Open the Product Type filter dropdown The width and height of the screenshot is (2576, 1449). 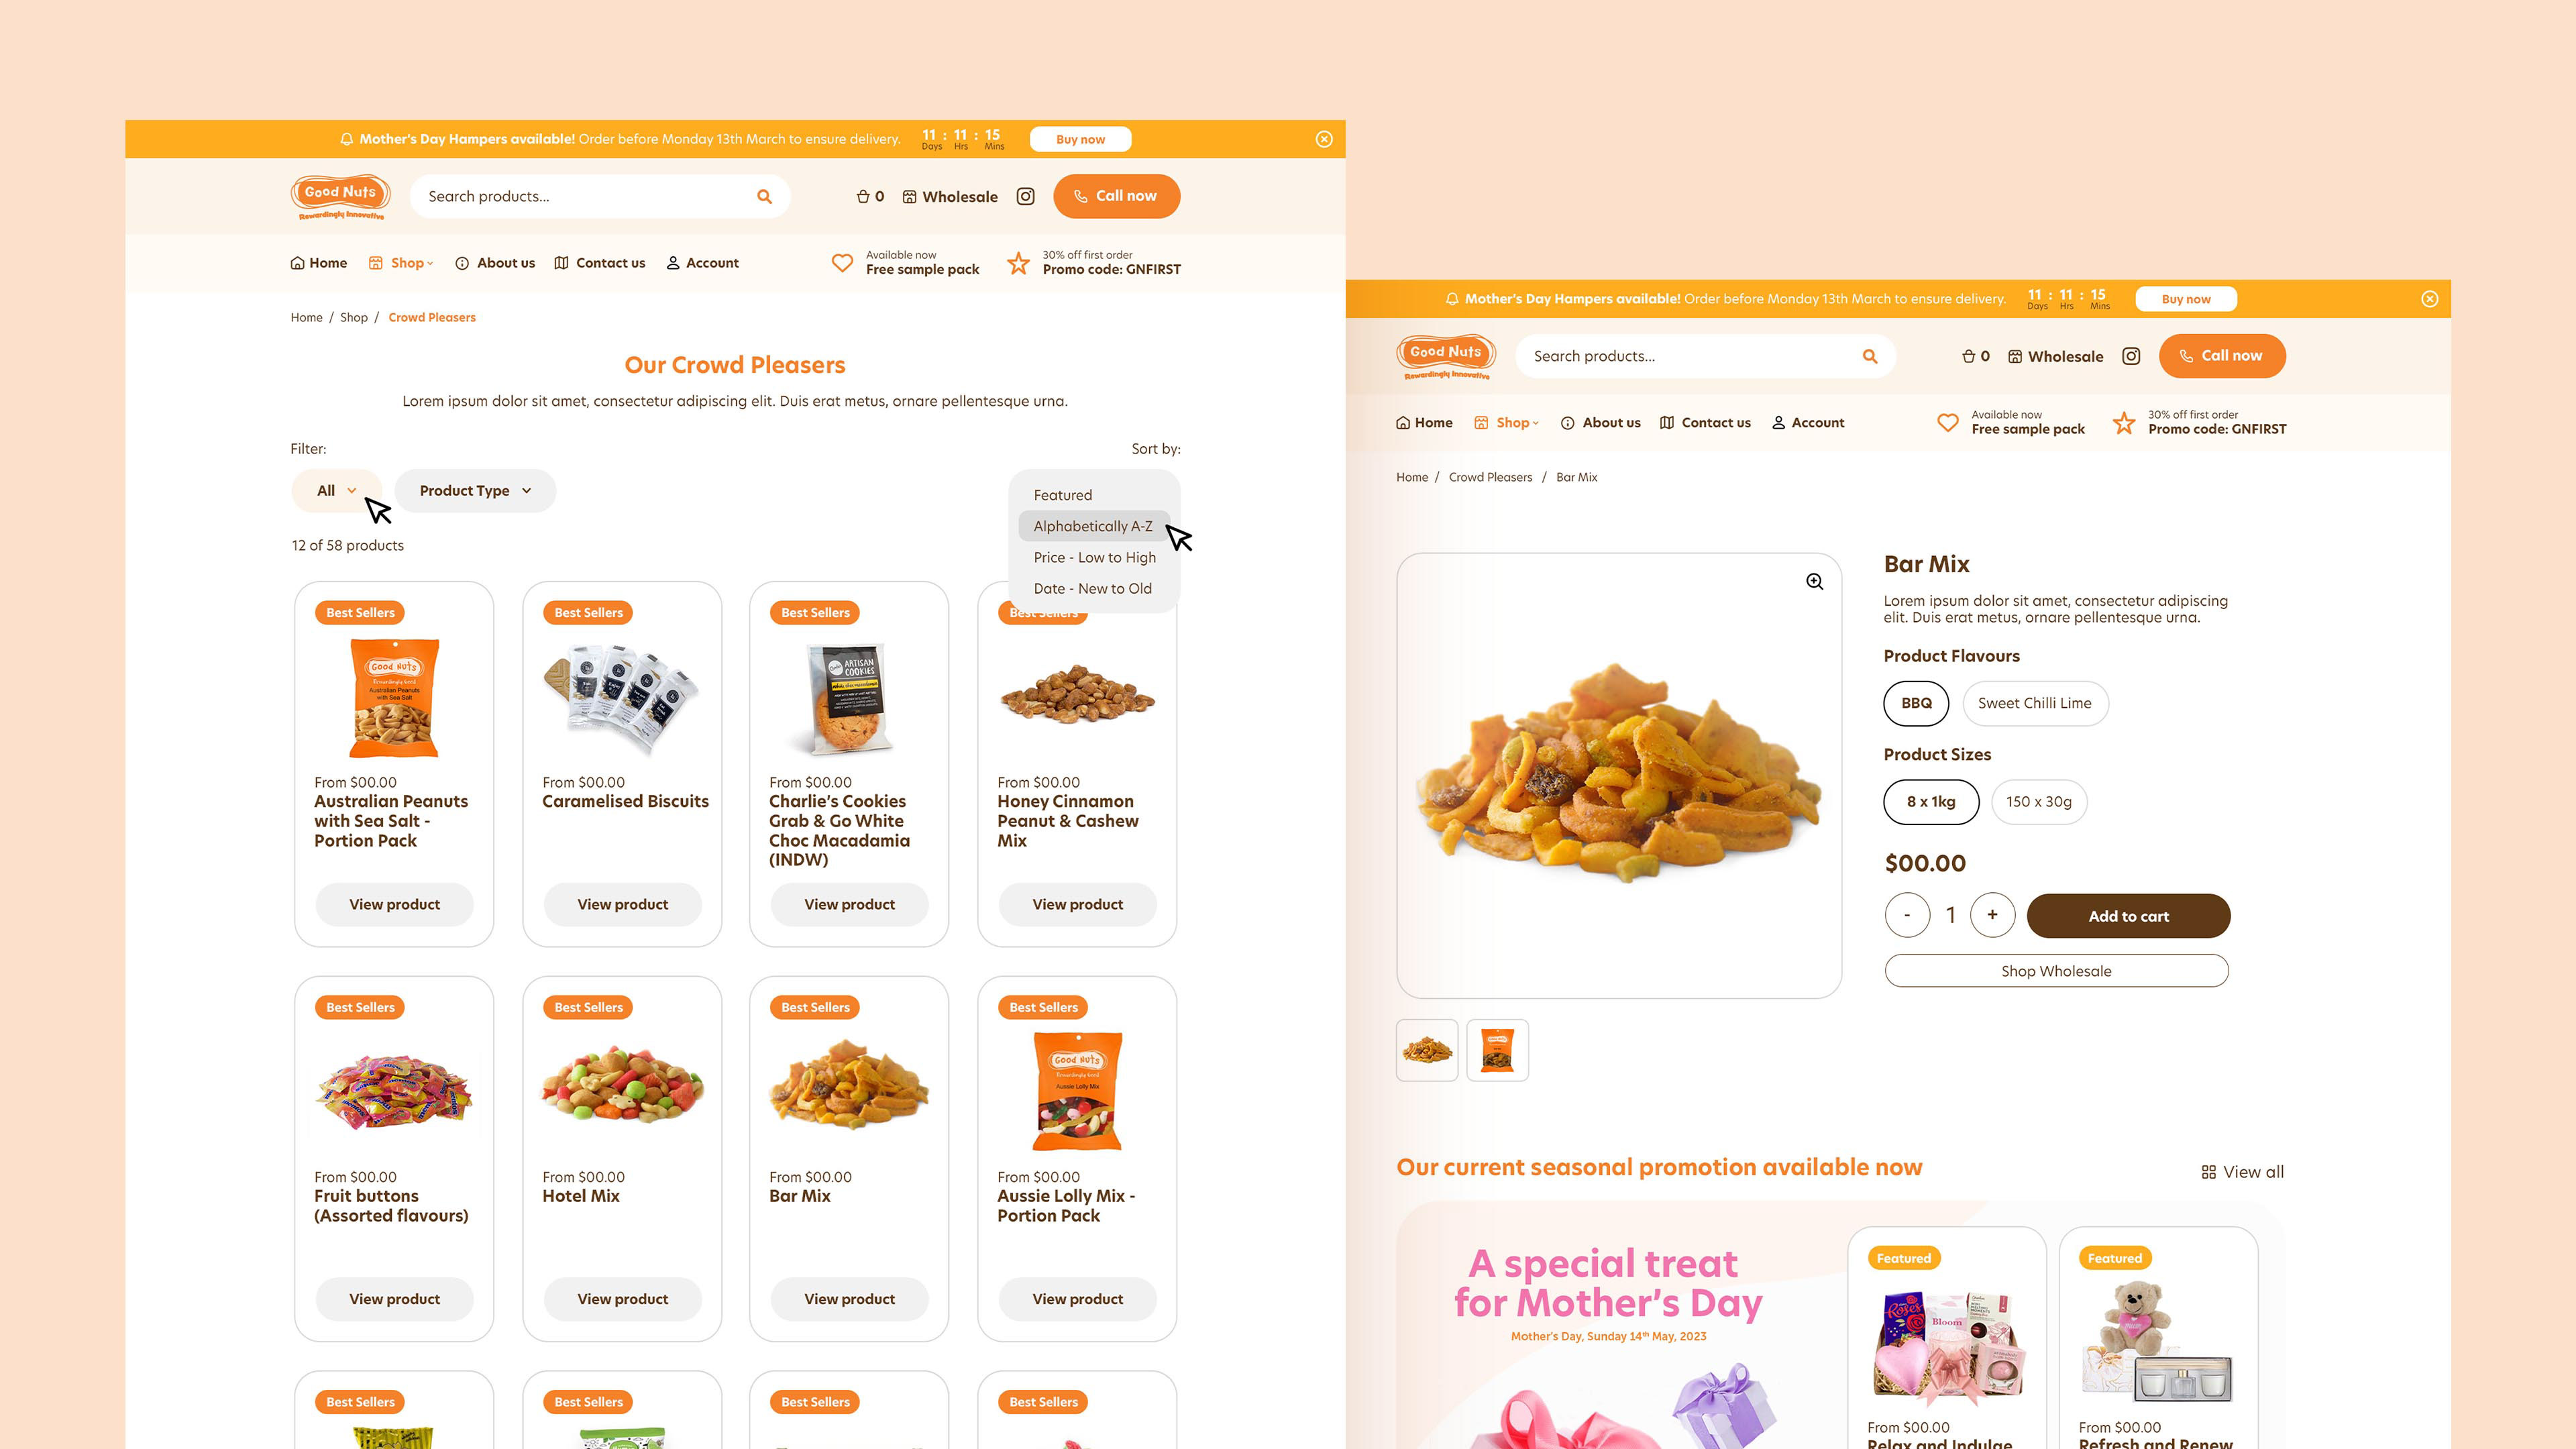475,491
